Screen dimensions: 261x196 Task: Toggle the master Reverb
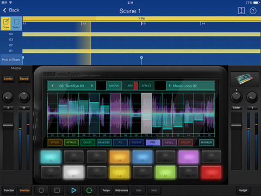tap(24, 78)
